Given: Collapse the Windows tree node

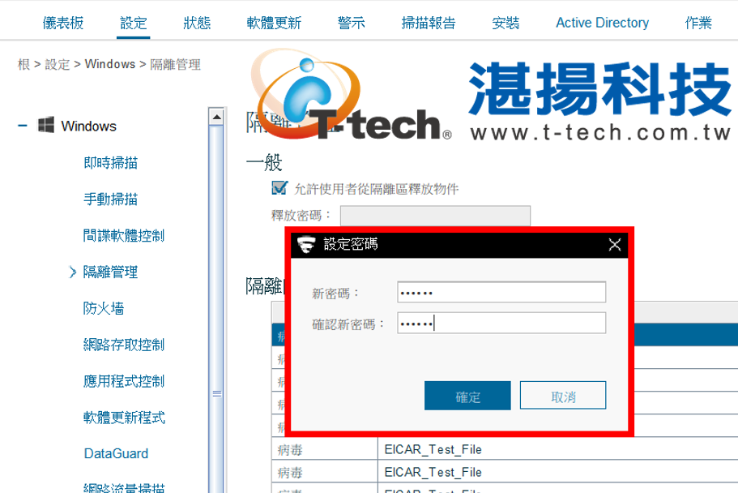Looking at the screenshot, I should [x=22, y=126].
